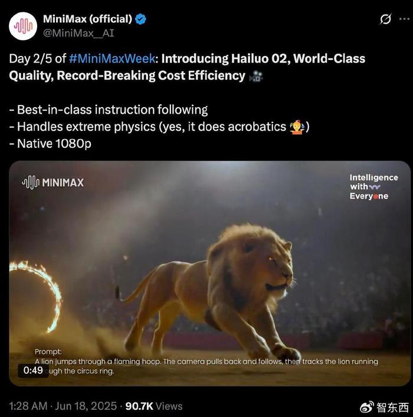Click the blue verified badge
Image resolution: width=413 pixels, height=417 pixels.
[140, 19]
